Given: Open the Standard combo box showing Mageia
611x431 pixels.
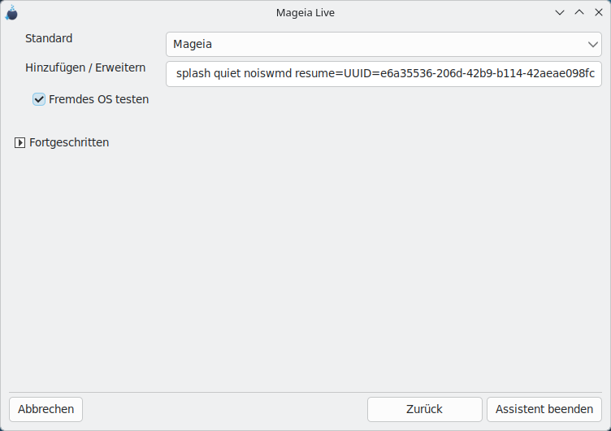Looking at the screenshot, I should pos(383,45).
